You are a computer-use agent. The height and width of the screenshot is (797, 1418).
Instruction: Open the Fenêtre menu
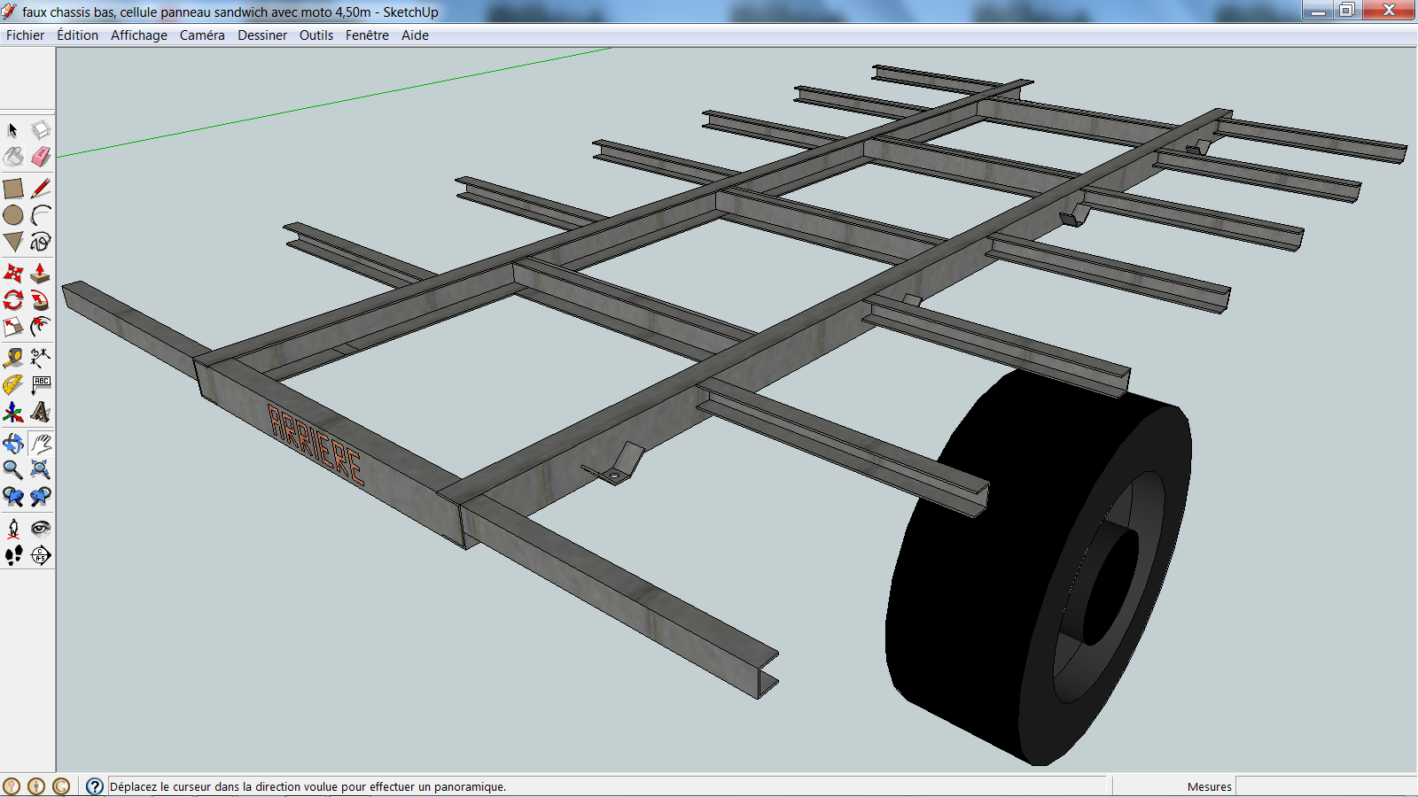367,35
